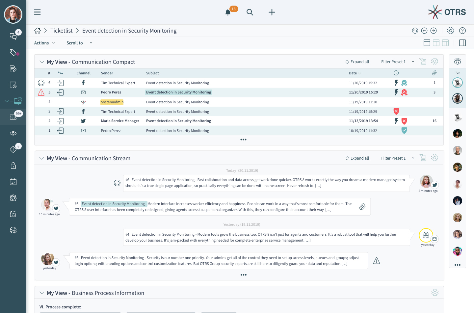Viewport: 474px width, 313px height.
Task: Click the previous ticket arrow icon
Action: (x=424, y=31)
